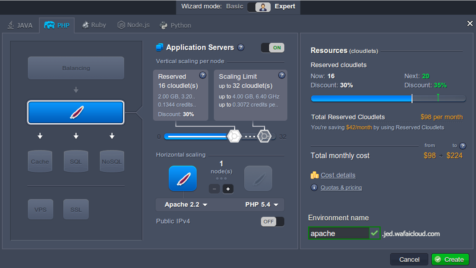476x268 pixels.
Task: Open the PHP 5.4 version dropdown
Action: pos(262,204)
